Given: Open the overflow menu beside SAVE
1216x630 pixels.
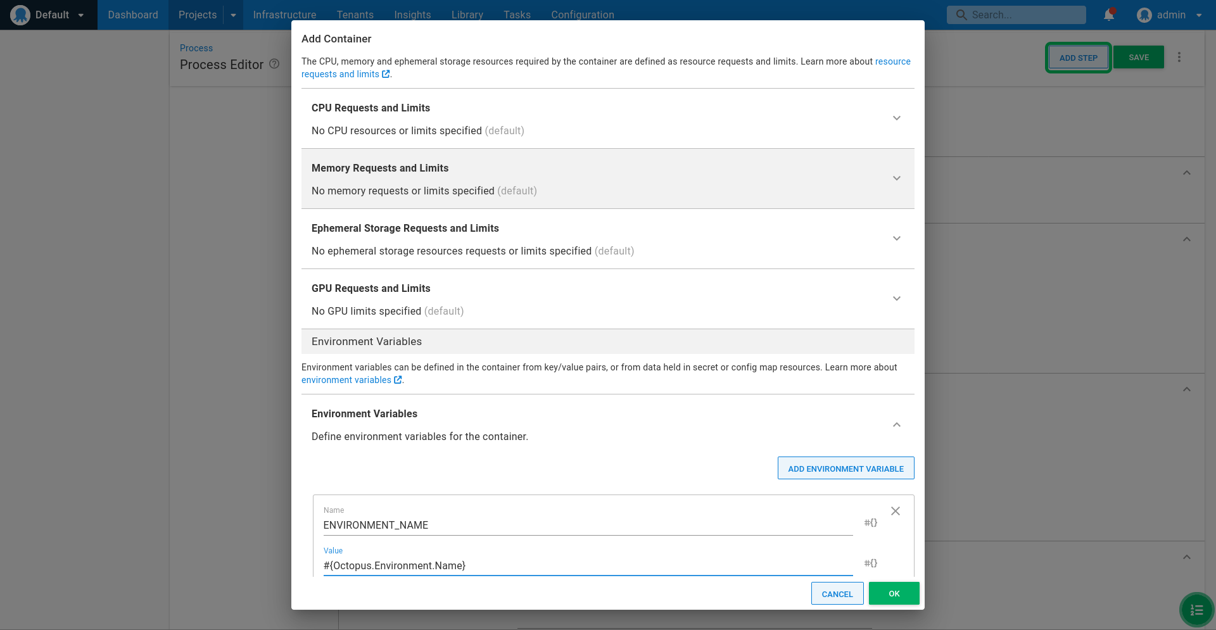Looking at the screenshot, I should [x=1179, y=57].
